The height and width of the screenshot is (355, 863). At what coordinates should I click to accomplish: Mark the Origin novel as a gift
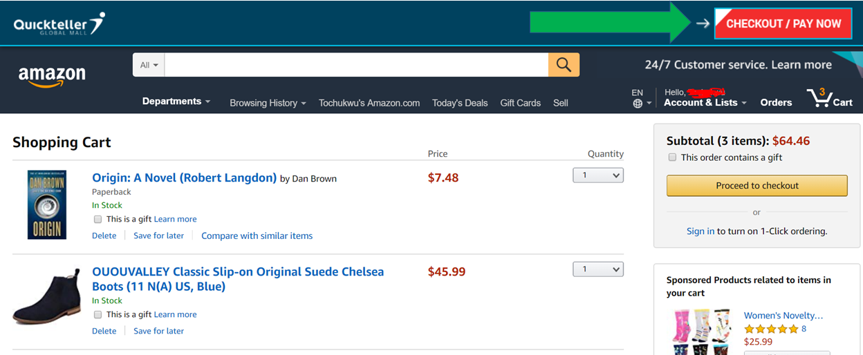[98, 219]
